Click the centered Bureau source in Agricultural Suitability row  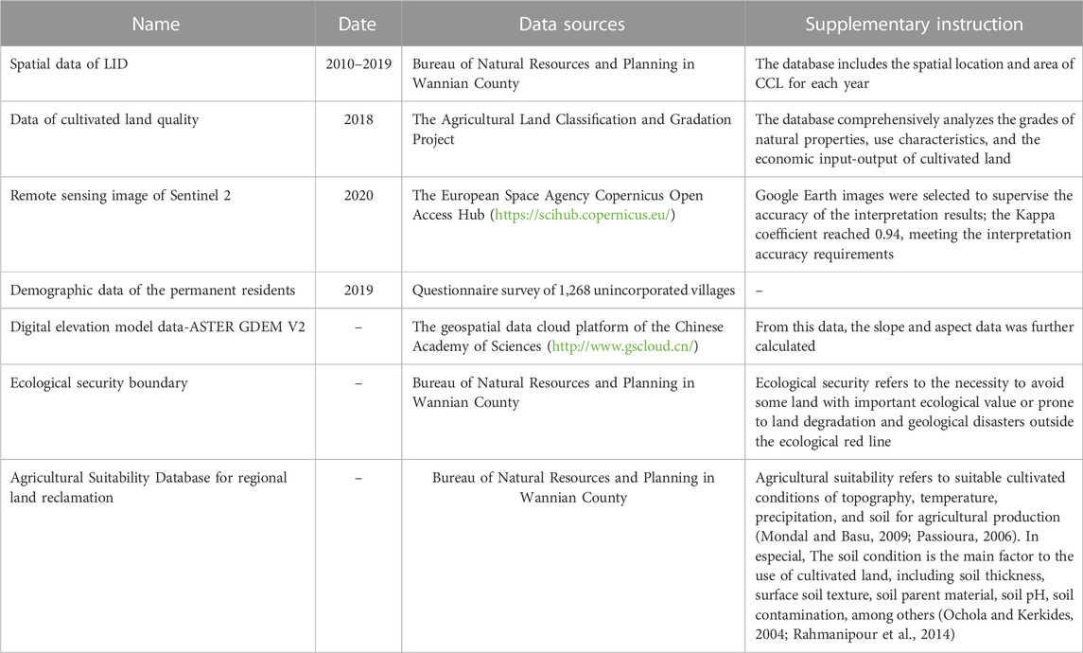pos(573,487)
